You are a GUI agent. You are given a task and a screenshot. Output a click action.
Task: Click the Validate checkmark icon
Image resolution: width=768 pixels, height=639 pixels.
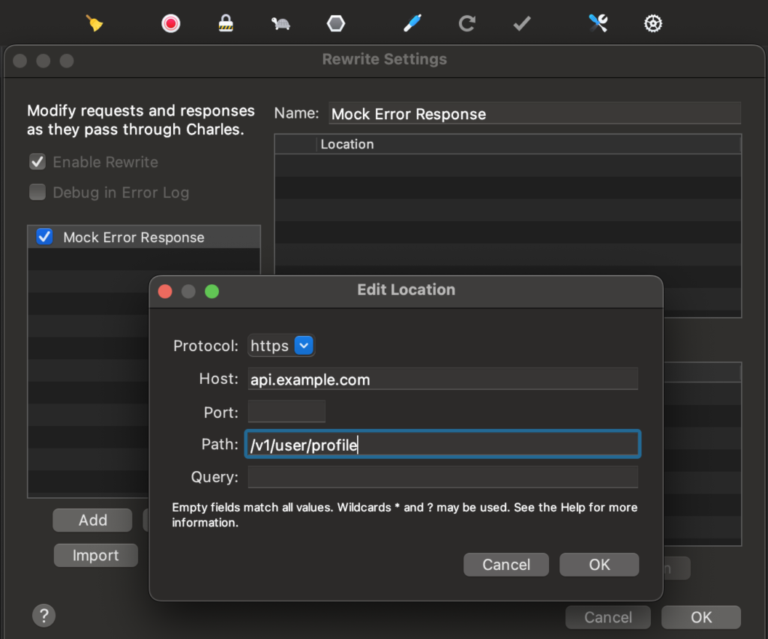point(522,23)
